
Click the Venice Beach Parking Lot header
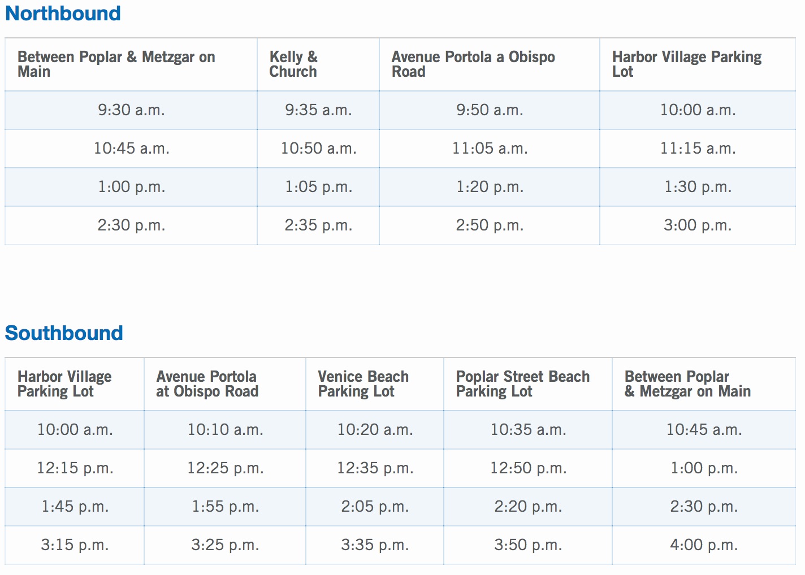coord(363,384)
